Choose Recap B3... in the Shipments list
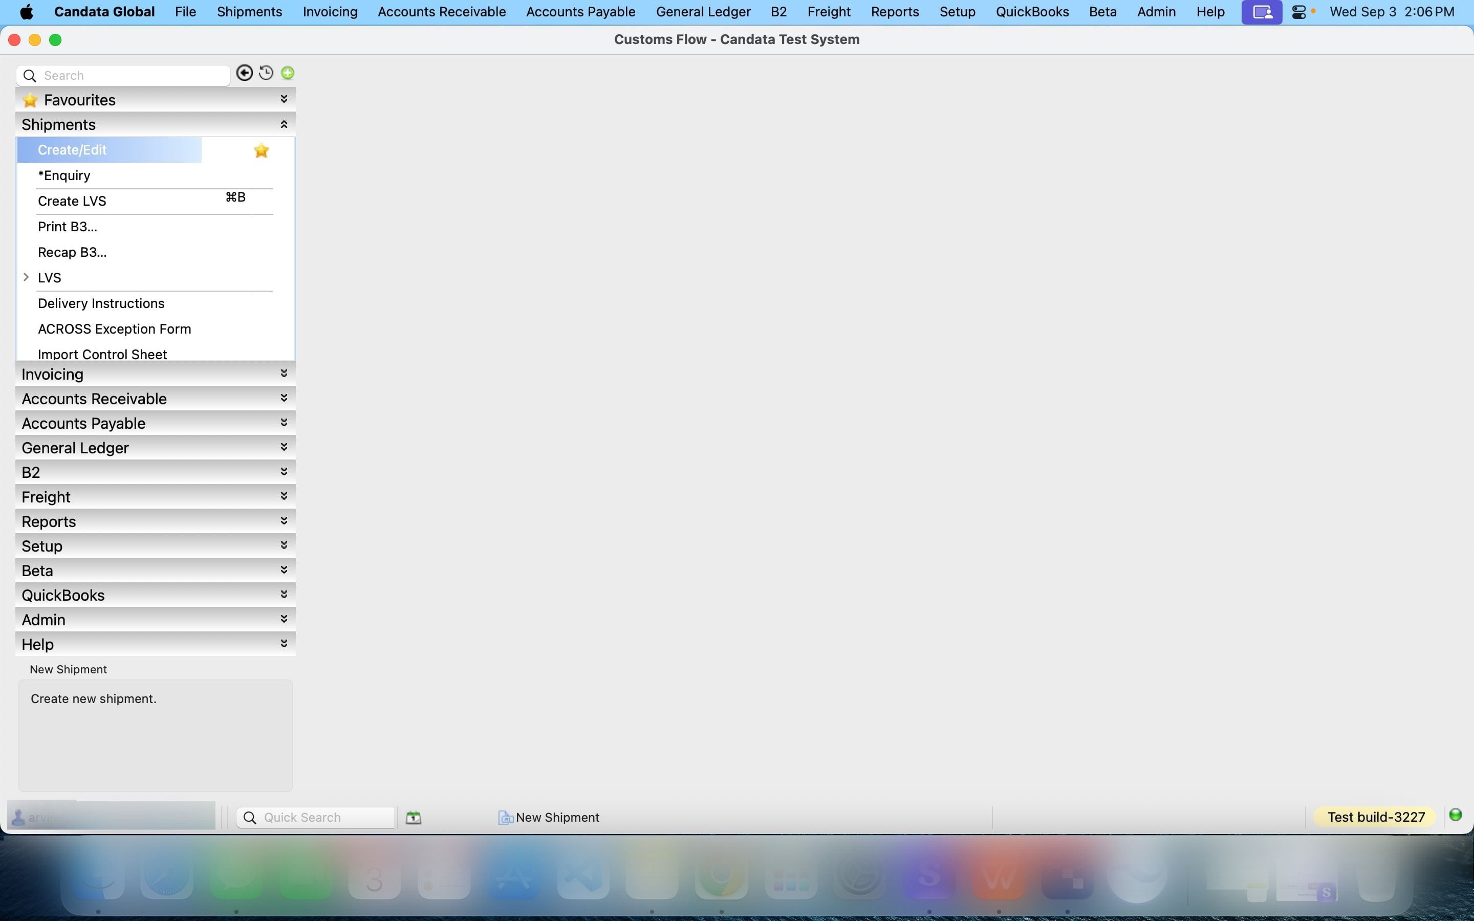The image size is (1474, 921). coord(73,252)
